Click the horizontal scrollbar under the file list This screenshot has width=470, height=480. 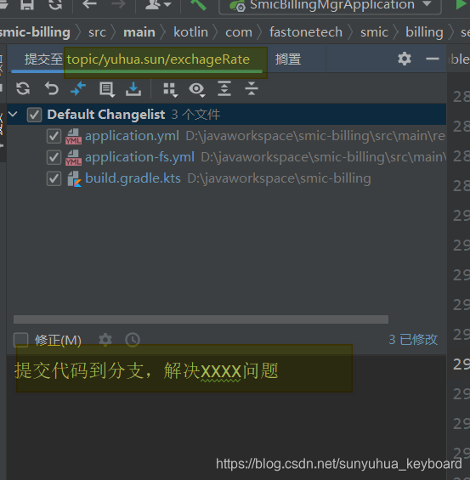pyautogui.click(x=201, y=319)
